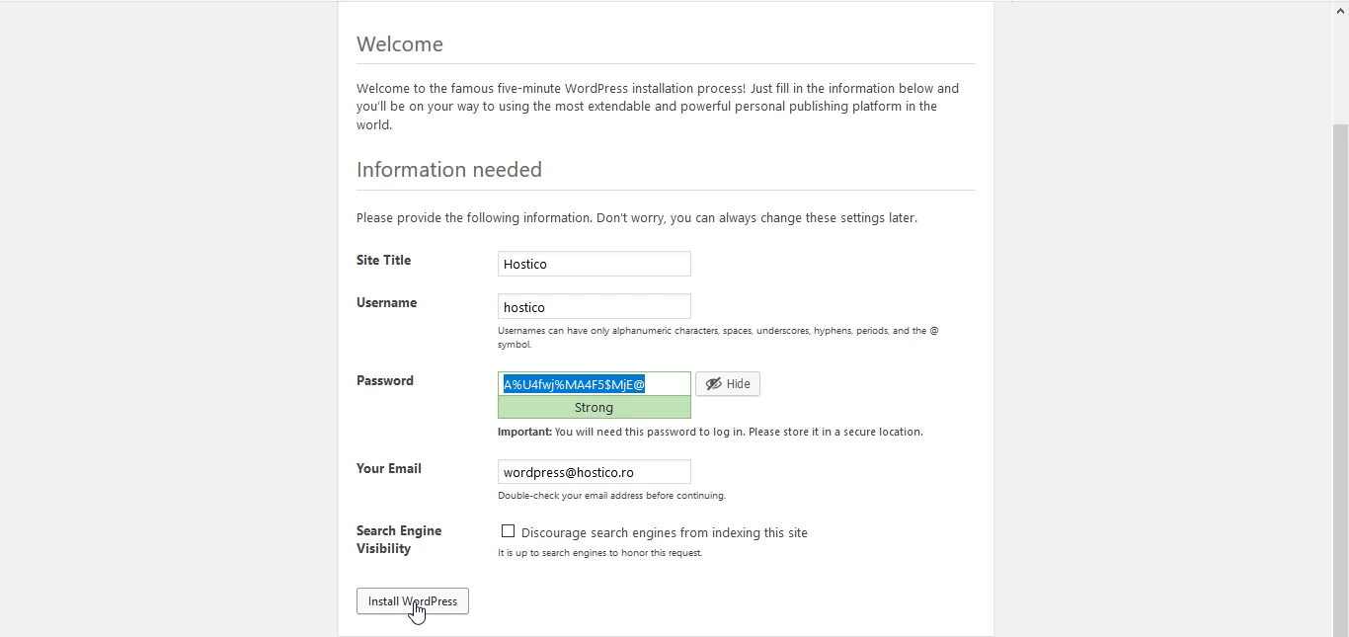Click the eye icon to hide the password
The image size is (1349, 637).
tap(712, 384)
